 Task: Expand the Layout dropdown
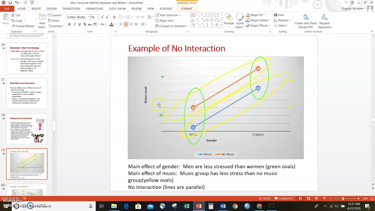(56, 15)
